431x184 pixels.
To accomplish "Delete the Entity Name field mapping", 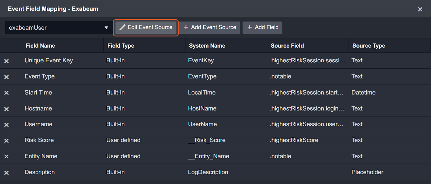I will [6, 157].
